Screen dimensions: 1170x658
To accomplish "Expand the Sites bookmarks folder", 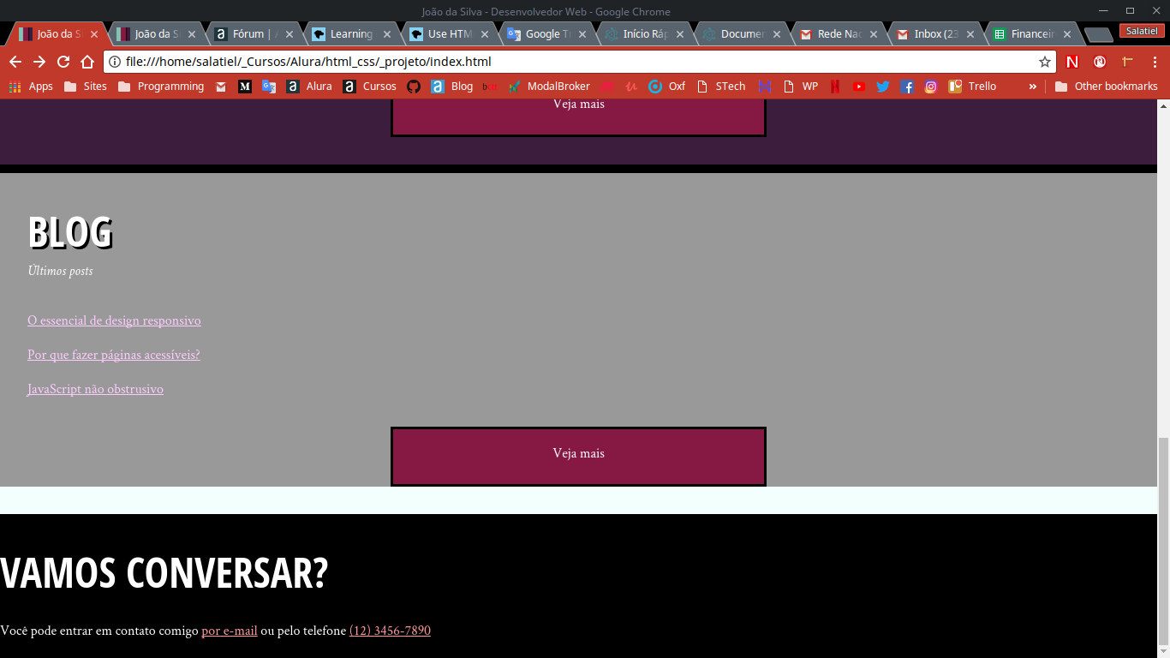I will (86, 87).
